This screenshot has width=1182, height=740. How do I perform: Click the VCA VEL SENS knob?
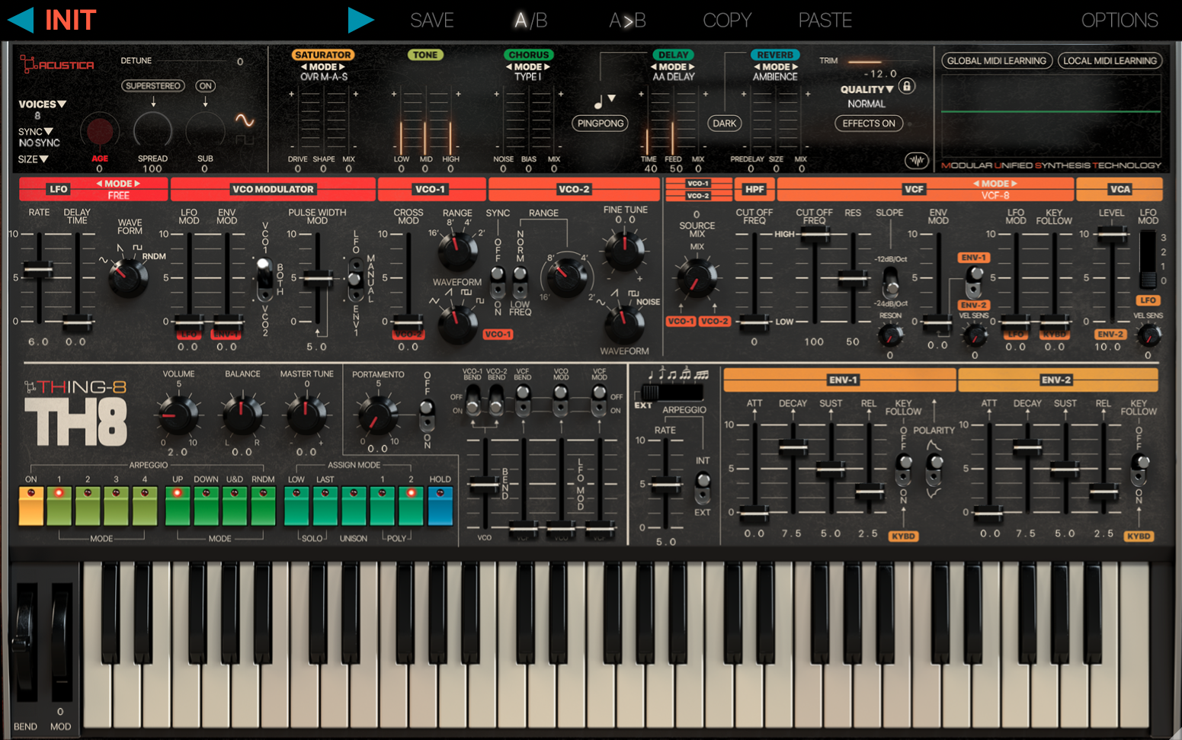1148,335
